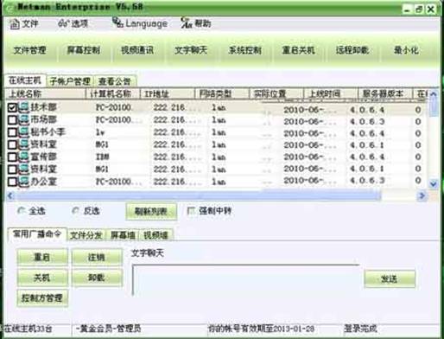Focus the 文字聊天 message input box
The width and height of the screenshot is (444, 339).
[245, 280]
